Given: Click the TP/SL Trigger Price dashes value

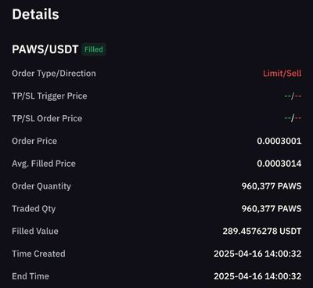Looking at the screenshot, I should [x=293, y=96].
